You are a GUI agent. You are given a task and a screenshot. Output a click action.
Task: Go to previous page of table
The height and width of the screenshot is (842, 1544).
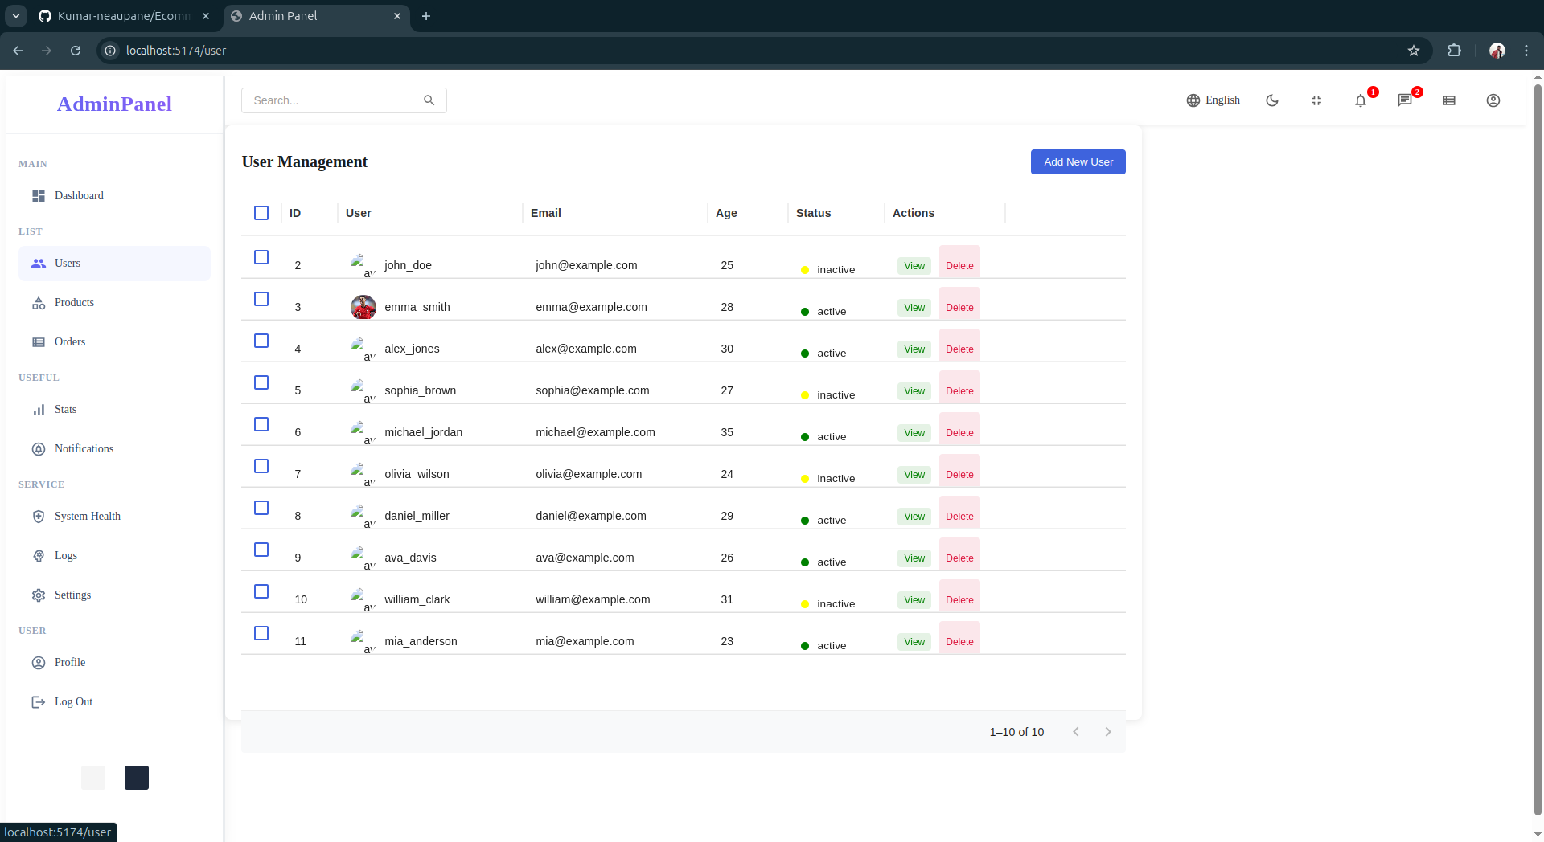tap(1076, 732)
